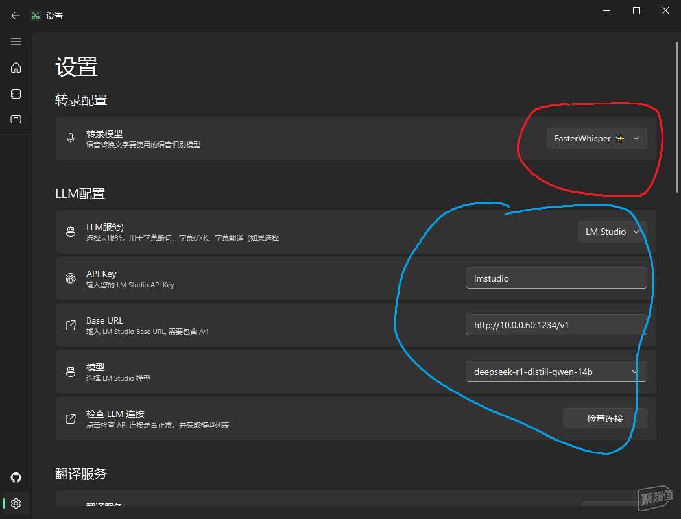Open the GitHub link icon
681x519 pixels.
pos(16,477)
